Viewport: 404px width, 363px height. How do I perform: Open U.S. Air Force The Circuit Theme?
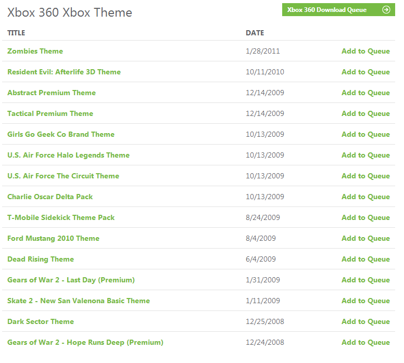(63, 176)
